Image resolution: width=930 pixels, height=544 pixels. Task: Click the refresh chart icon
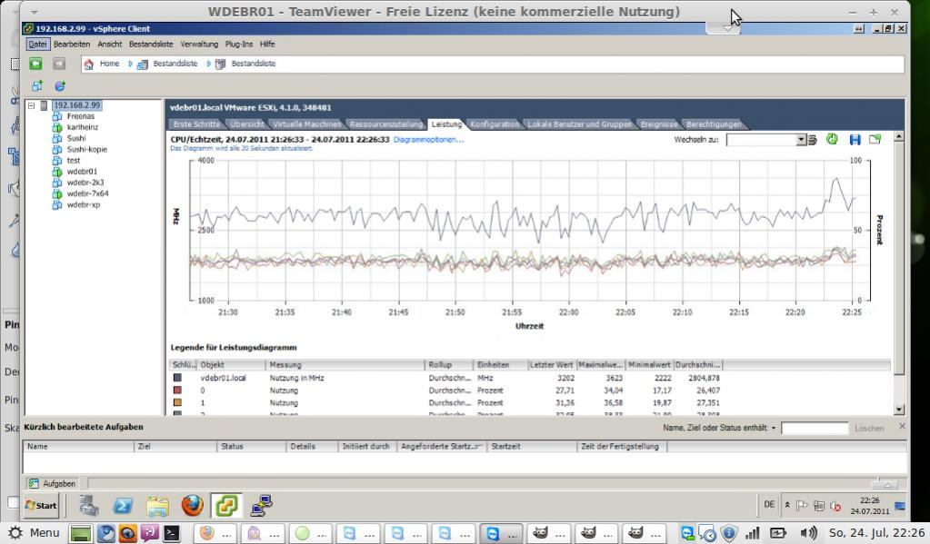point(832,140)
